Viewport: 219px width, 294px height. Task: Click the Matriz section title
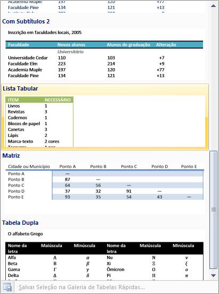pos(11,156)
